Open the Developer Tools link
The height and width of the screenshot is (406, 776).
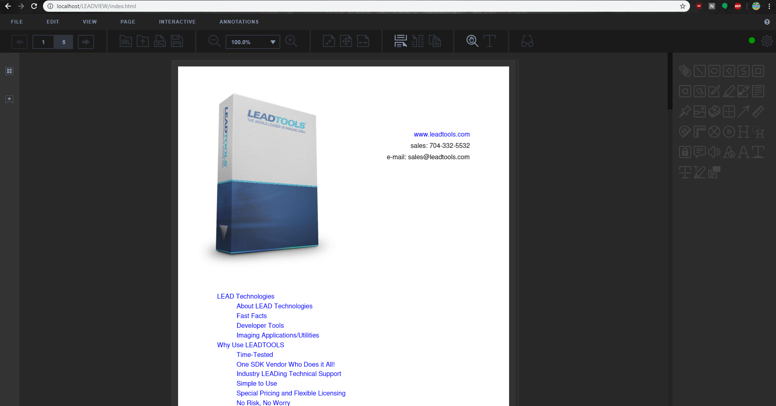260,325
